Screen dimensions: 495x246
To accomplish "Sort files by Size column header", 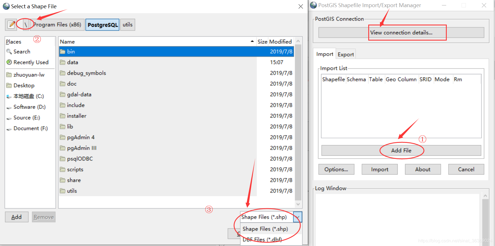I will click(262, 42).
